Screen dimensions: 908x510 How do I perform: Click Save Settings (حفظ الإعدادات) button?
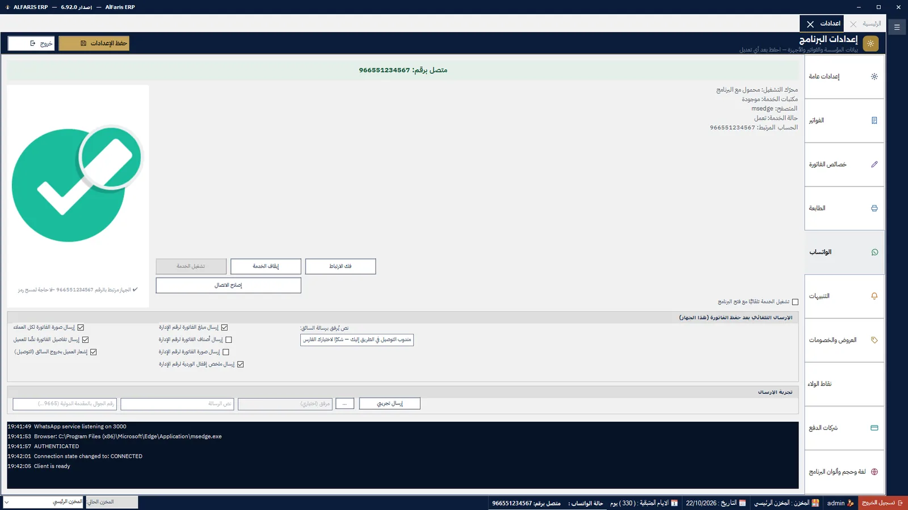tap(94, 44)
